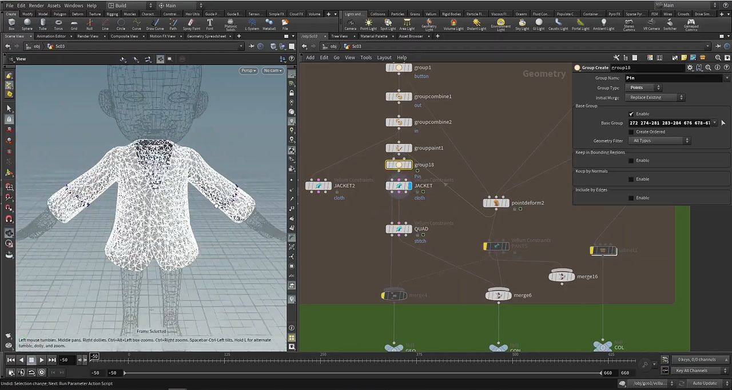Check the Create Ordered checkbox
This screenshot has height=390, width=732.
tap(631, 132)
